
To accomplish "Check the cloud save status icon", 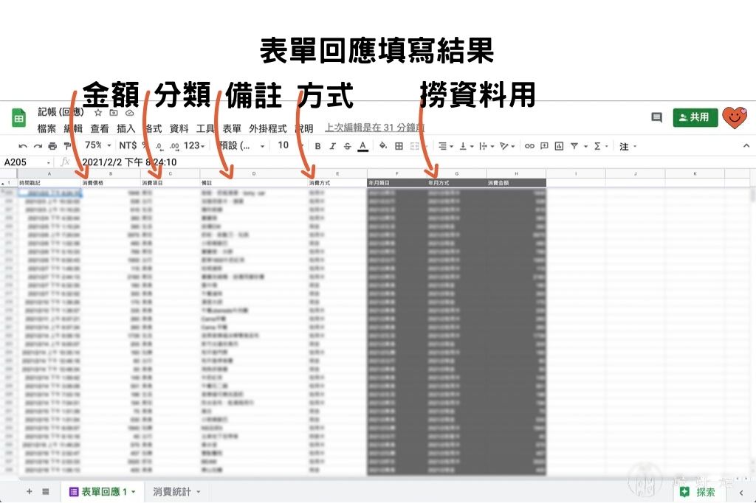I will pos(130,113).
